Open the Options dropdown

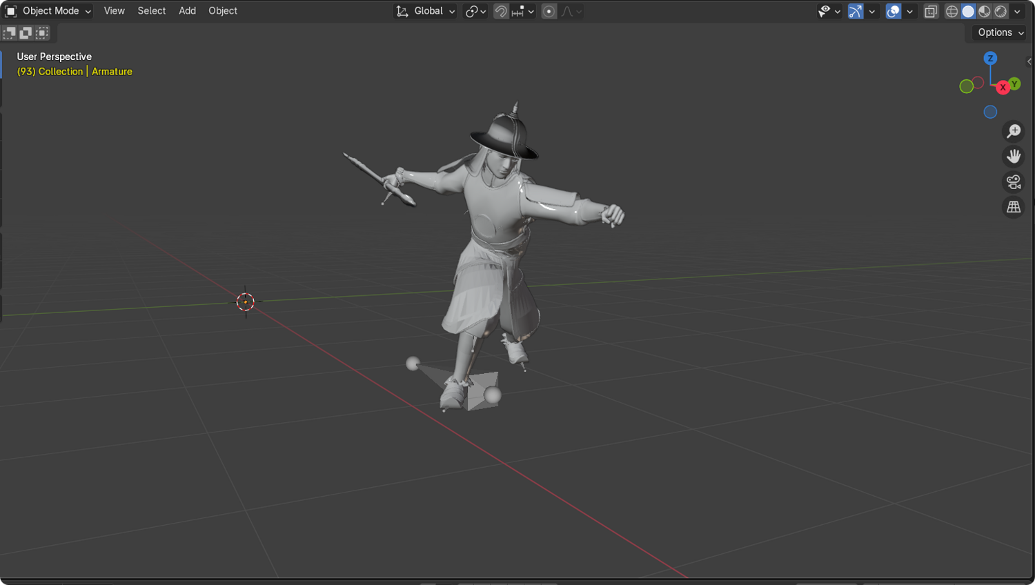coord(1000,32)
